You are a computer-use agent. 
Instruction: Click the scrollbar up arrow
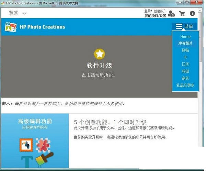pyautogui.click(x=200, y=10)
